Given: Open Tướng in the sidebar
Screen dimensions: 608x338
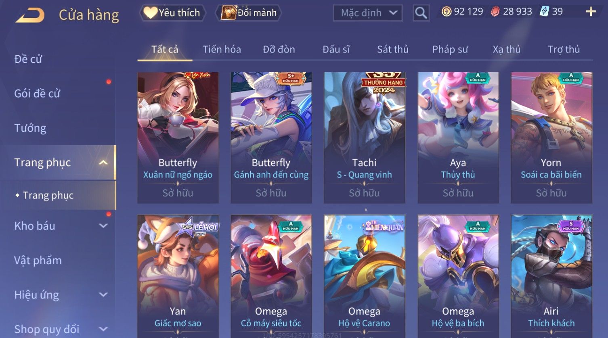Looking at the screenshot, I should click(x=30, y=128).
